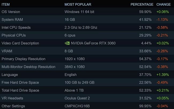This screenshot has height=109, width=174.
Task: Open the Video Card Description row
Action: [87, 43]
